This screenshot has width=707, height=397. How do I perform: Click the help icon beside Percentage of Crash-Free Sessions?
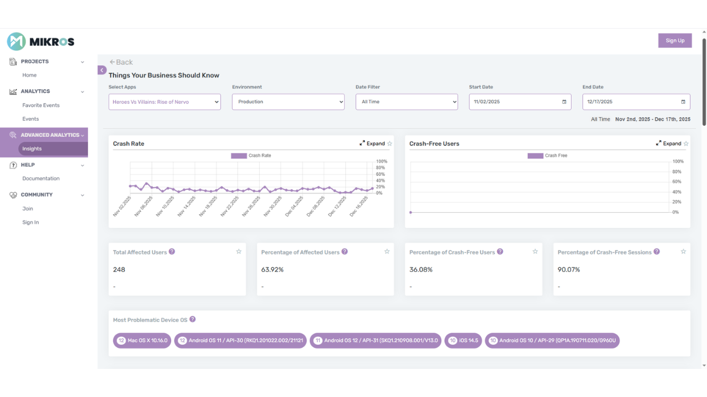(x=657, y=251)
